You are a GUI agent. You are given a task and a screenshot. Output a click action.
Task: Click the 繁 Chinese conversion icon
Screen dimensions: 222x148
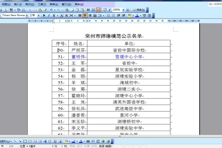pyautogui.click(x=11, y=10)
